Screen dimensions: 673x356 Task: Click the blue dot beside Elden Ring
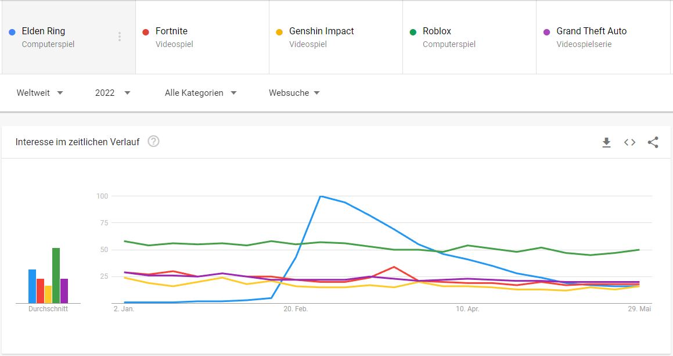[12, 32]
